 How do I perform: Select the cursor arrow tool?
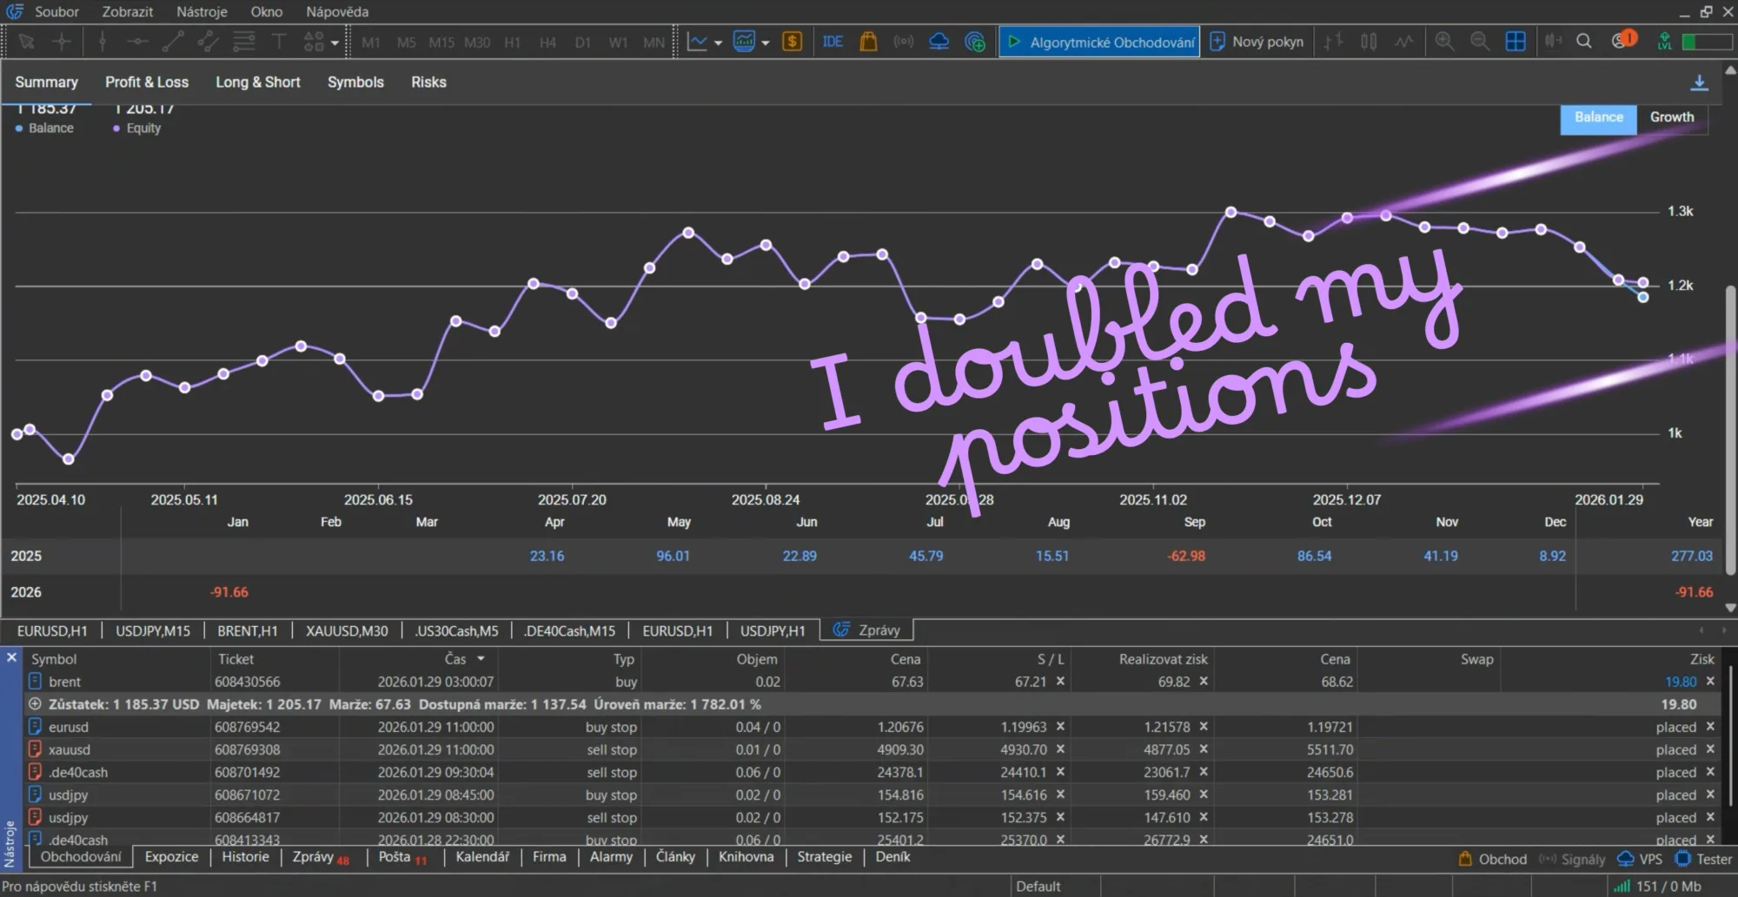click(26, 42)
